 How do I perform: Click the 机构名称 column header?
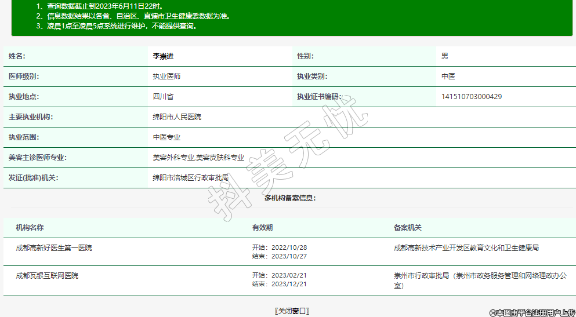point(30,228)
